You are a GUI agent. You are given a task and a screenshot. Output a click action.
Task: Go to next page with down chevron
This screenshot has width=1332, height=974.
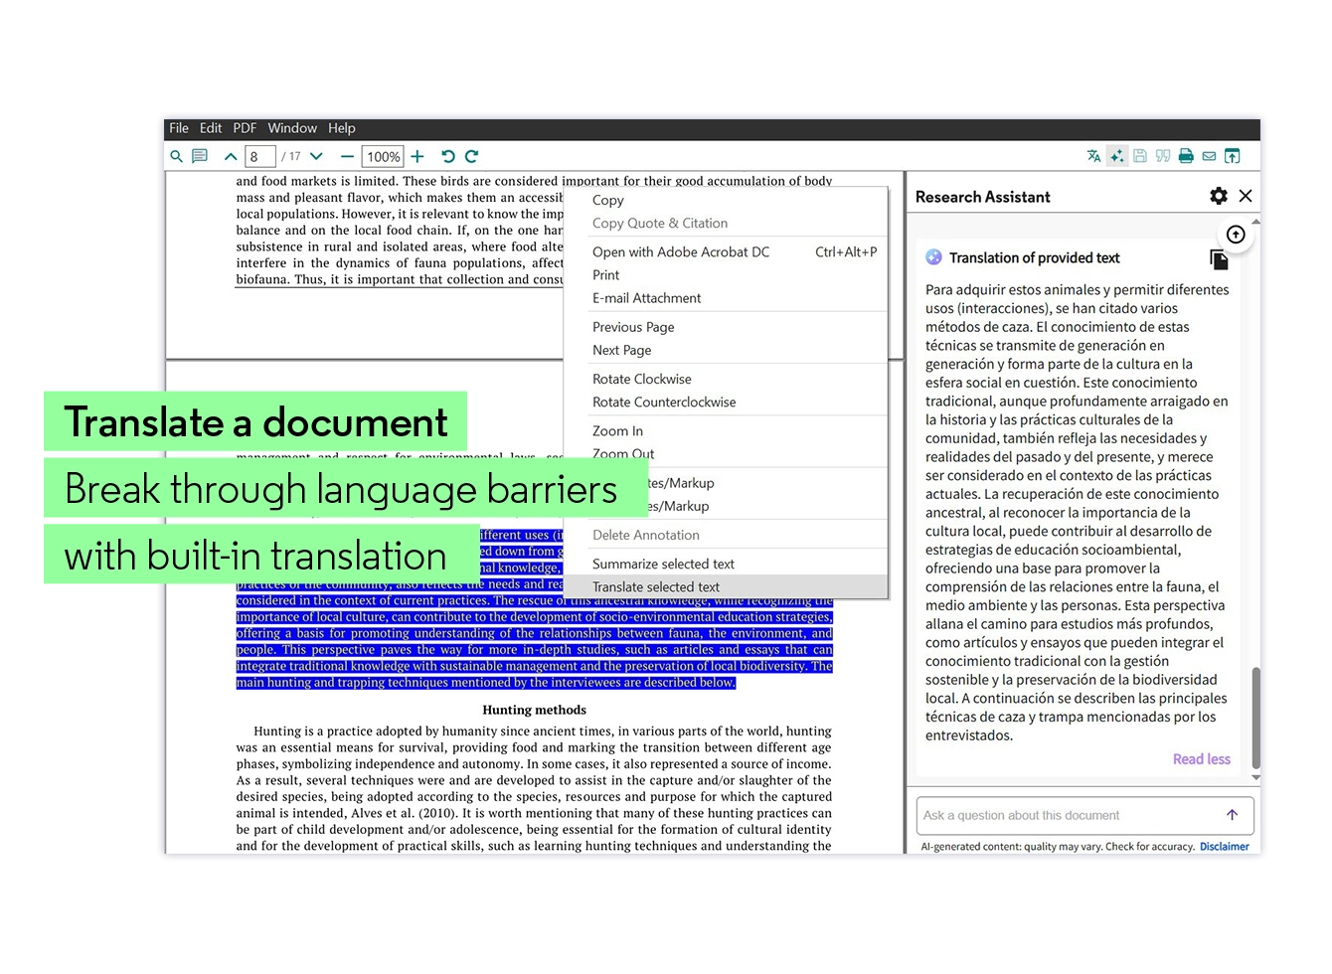[x=316, y=156]
